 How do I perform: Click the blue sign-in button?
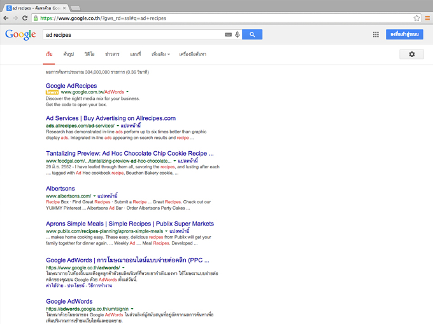pyautogui.click(x=404, y=34)
